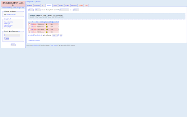Click Delete link for row id 752202
This screenshot has width=187, height=117.
35,32
